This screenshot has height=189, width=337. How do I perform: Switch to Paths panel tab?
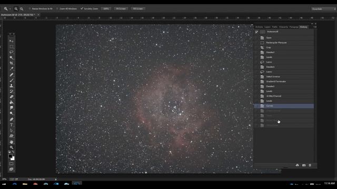(275, 27)
